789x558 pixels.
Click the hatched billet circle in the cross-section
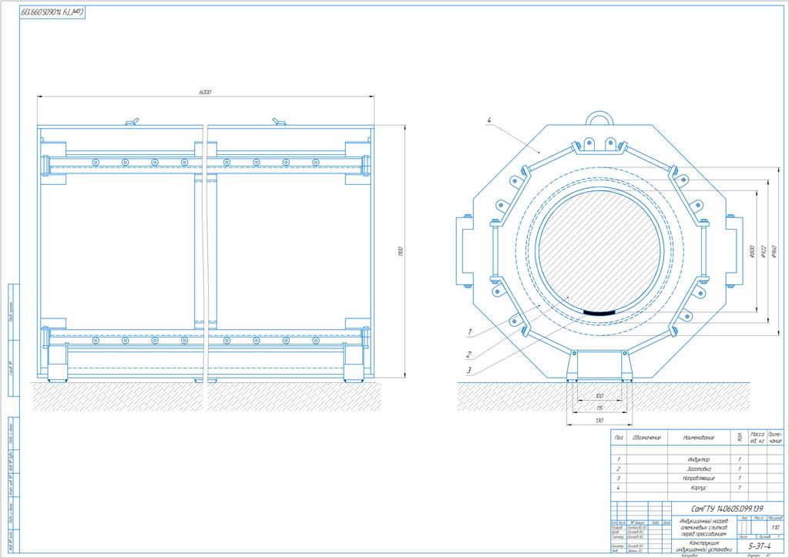pos(599,250)
